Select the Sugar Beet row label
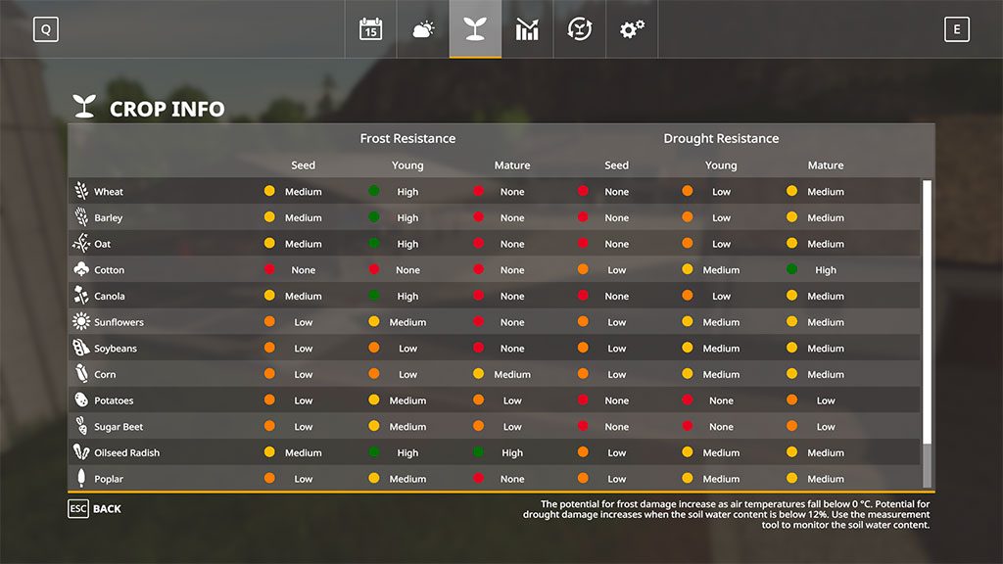 tap(119, 427)
